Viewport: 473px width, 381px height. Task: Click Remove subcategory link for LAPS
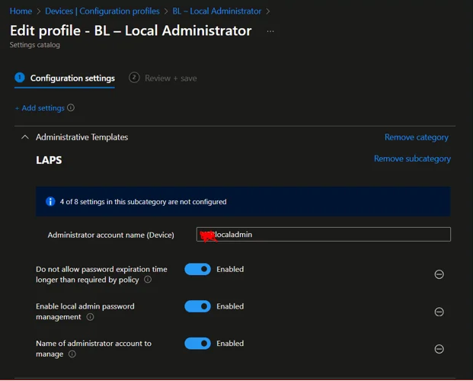412,158
